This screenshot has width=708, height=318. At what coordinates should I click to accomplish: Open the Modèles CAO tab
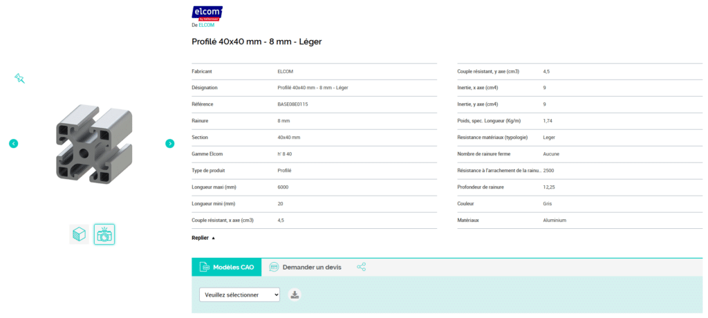pyautogui.click(x=227, y=267)
